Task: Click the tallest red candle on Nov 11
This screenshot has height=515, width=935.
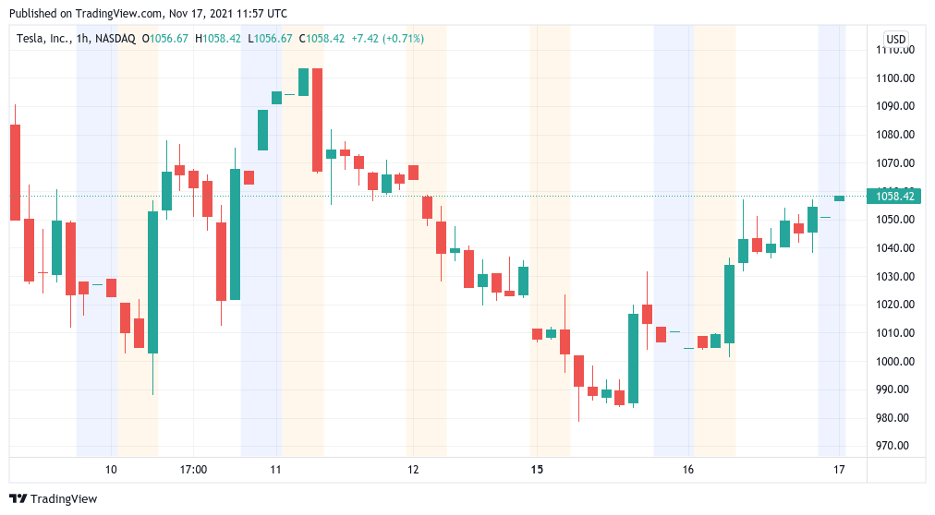Action: [317, 120]
